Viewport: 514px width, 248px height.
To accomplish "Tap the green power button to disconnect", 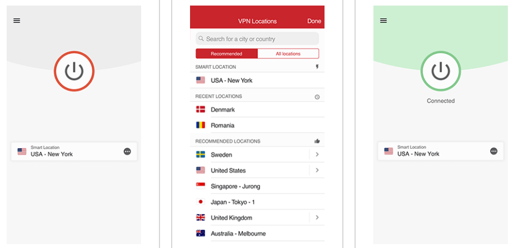I will click(441, 72).
